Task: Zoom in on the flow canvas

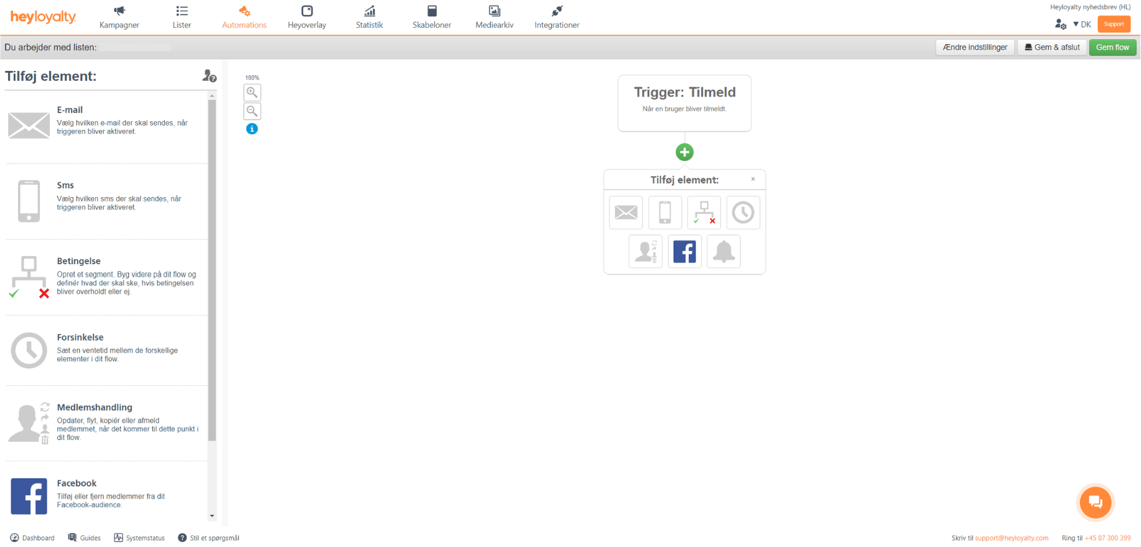Action: [252, 93]
